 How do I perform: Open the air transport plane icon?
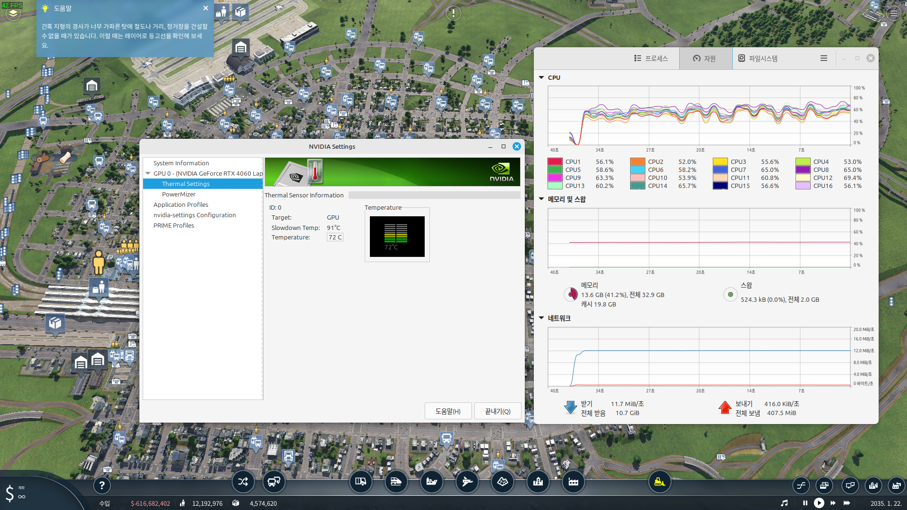coord(467,482)
